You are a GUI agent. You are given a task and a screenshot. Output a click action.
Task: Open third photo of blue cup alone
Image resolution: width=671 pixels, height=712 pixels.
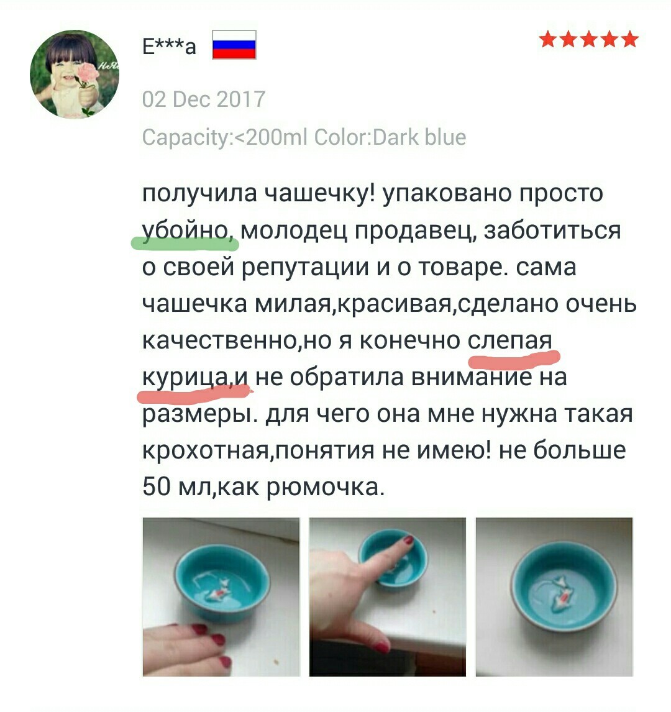pyautogui.click(x=554, y=596)
